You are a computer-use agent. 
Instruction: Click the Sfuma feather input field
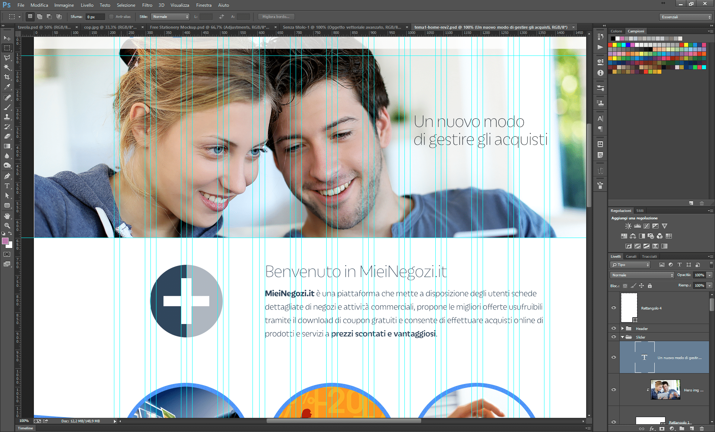95,17
